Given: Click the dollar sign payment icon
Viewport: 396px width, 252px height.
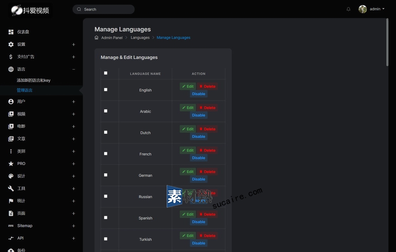Looking at the screenshot, I should (x=11, y=57).
